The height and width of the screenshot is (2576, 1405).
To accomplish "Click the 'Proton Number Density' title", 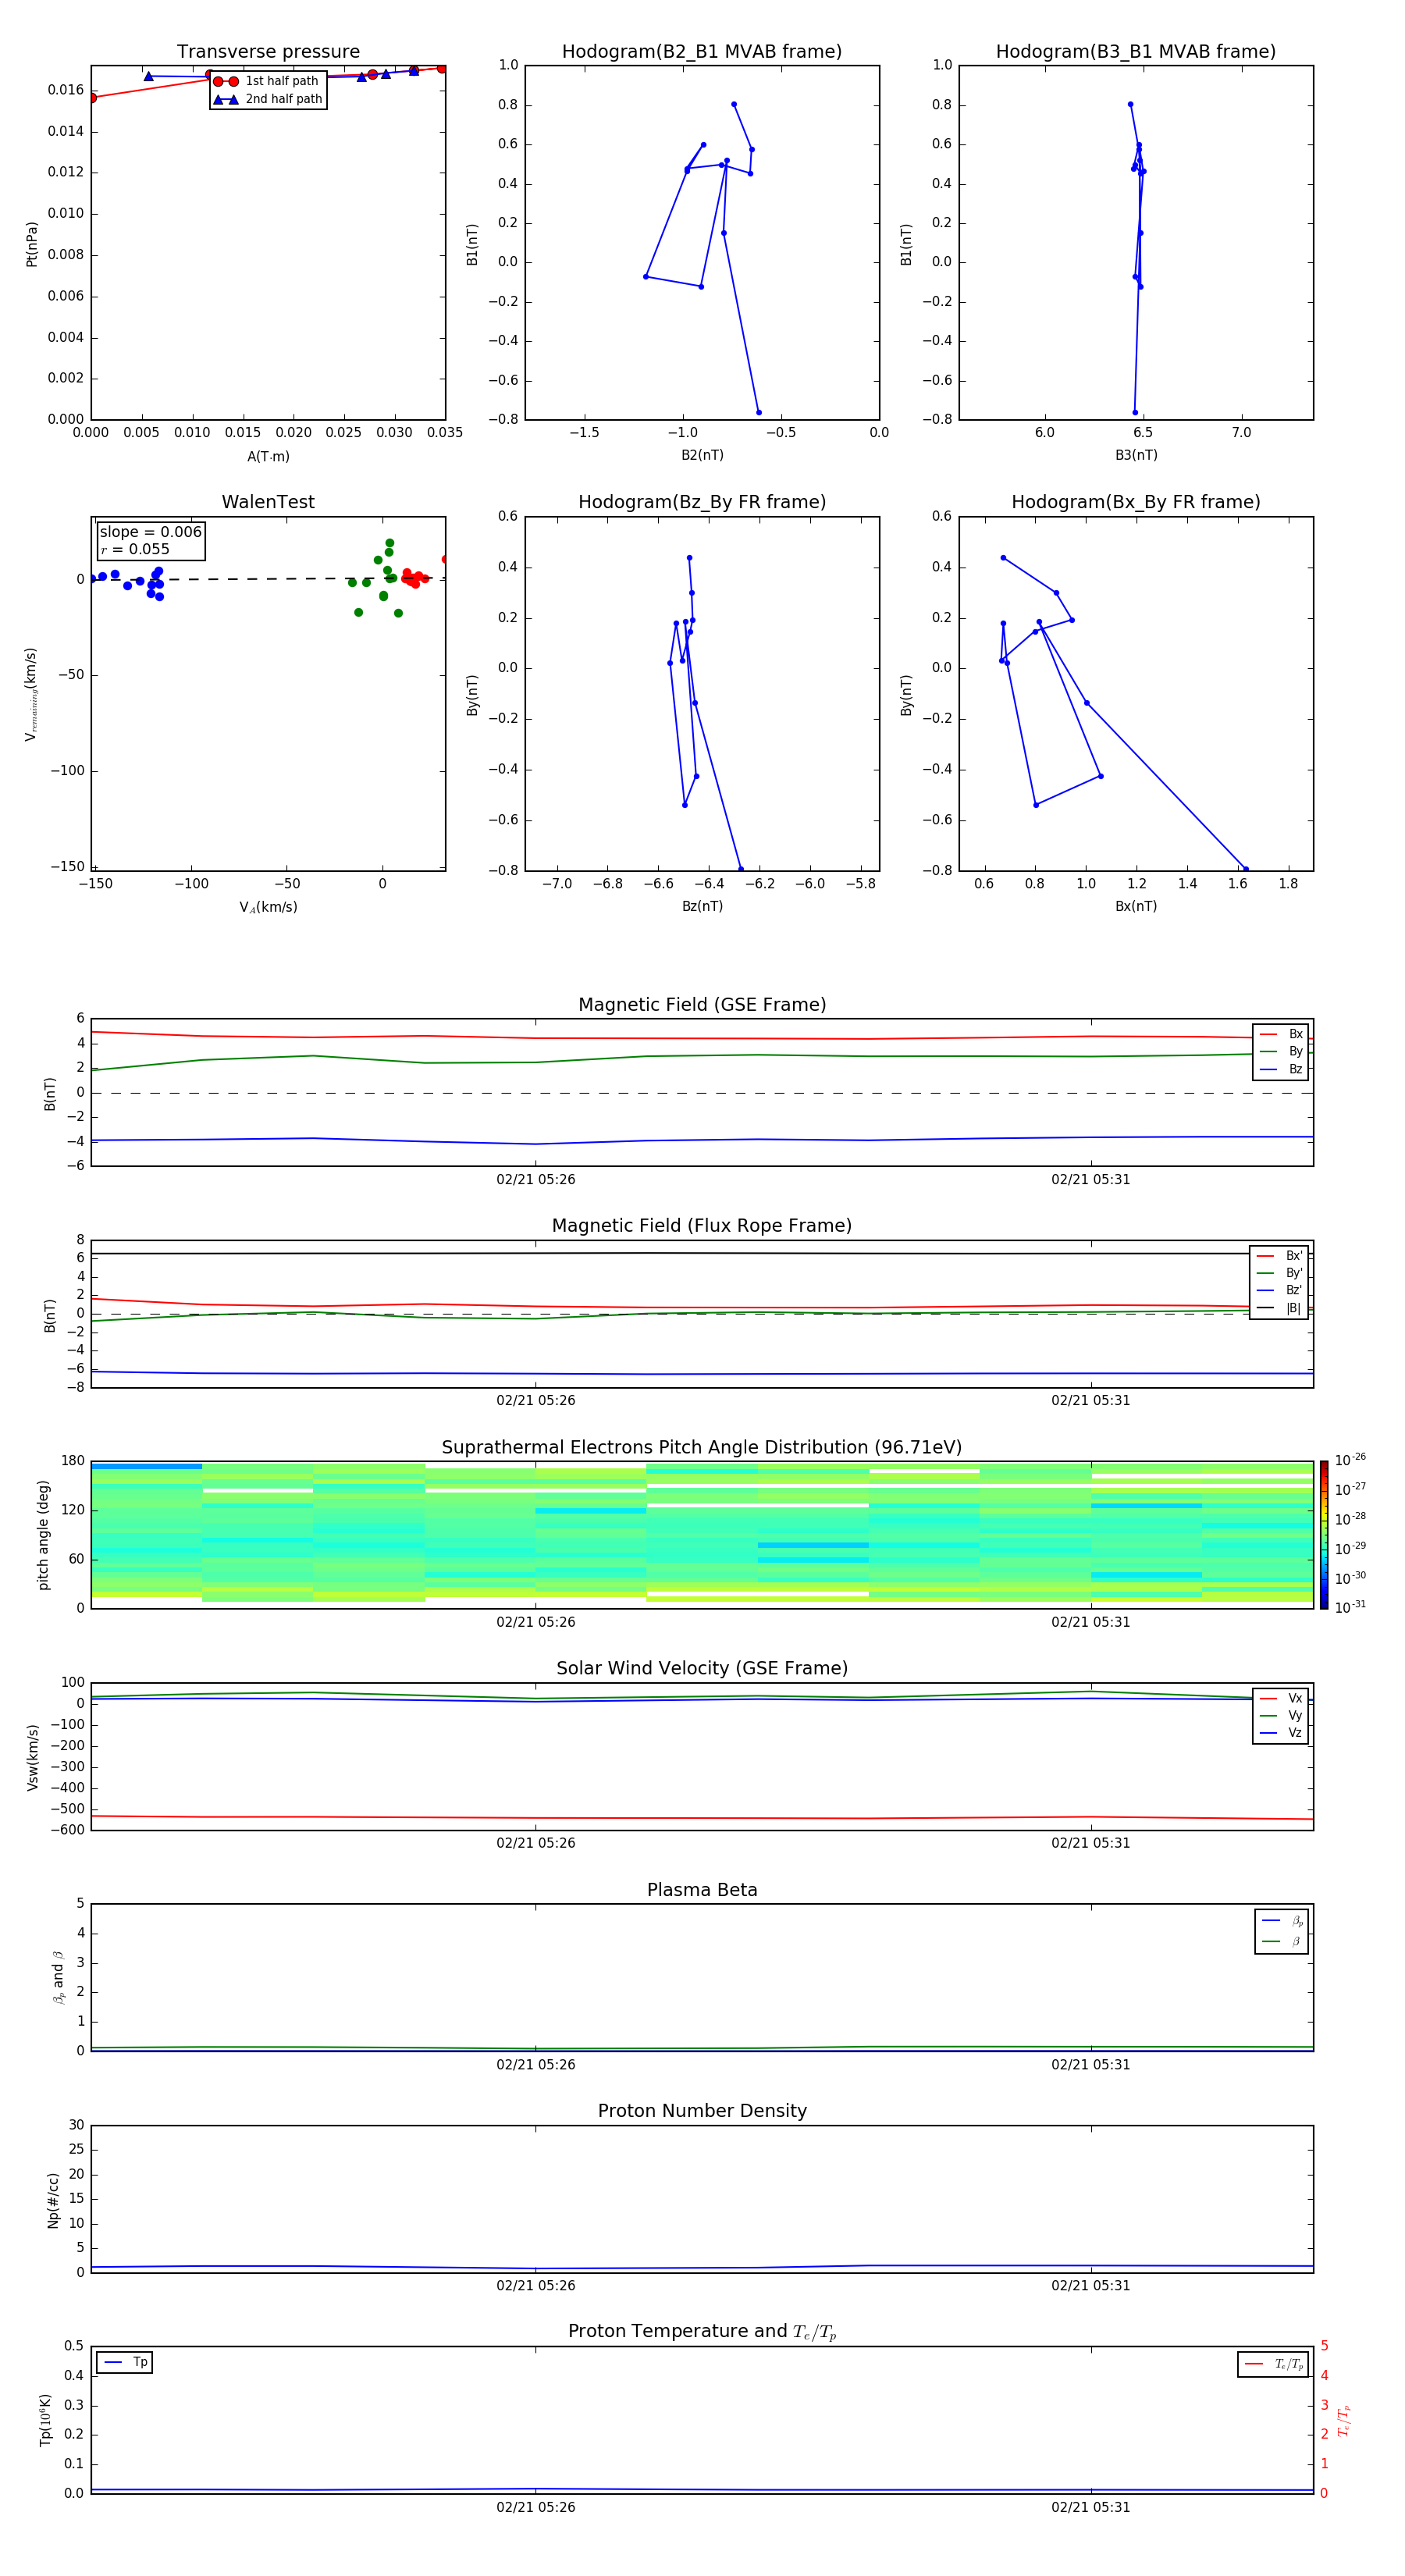I will point(702,2111).
